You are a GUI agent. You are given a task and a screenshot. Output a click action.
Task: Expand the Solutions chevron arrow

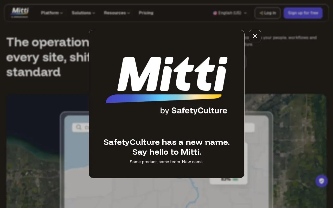tap(94, 13)
